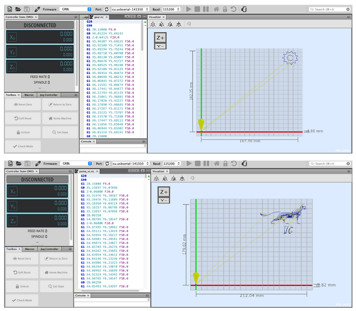Open the Jog Controller tab in the bottom window
Viewport: 356px width, 311px height.
49,249
